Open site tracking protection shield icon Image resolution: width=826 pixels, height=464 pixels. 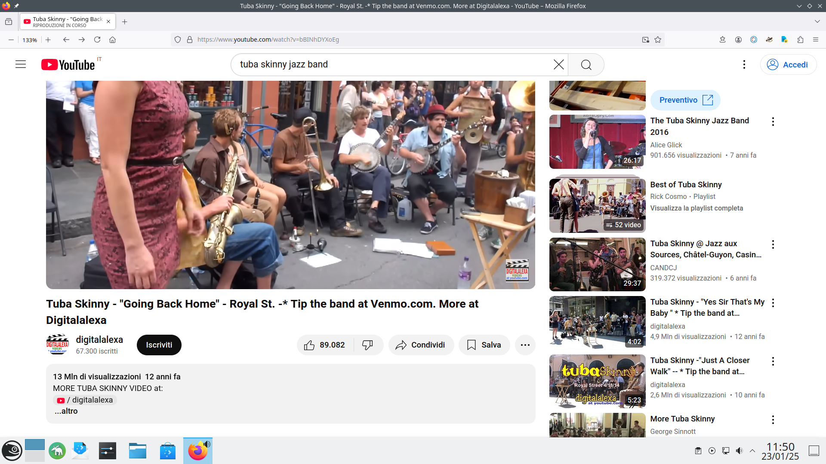click(x=178, y=40)
